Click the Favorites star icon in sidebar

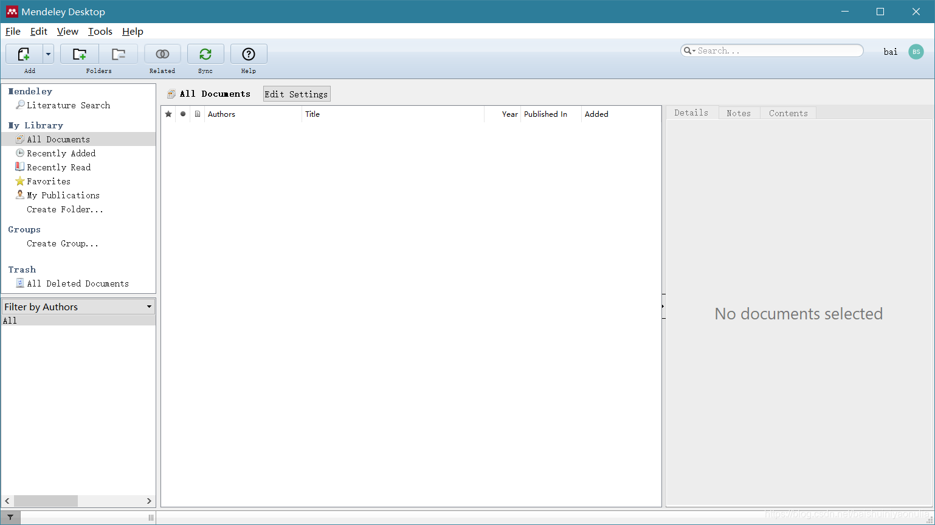[20, 181]
